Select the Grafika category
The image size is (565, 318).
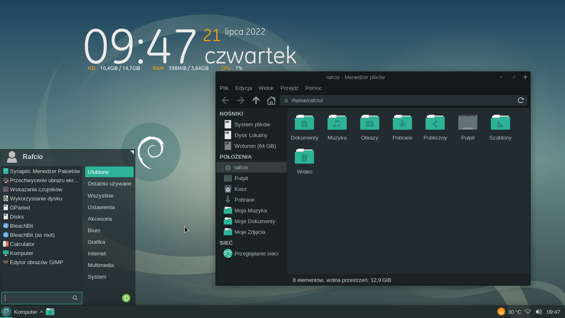tap(109, 242)
